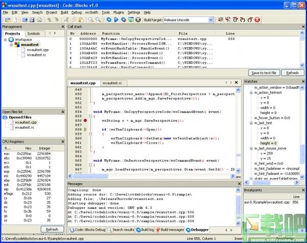Open the Build messages tab

170,230
